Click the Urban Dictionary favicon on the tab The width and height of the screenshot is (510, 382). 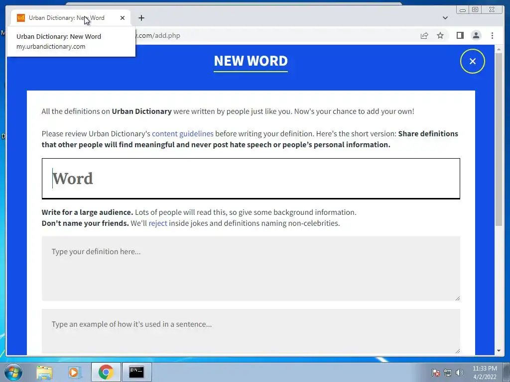click(x=21, y=18)
